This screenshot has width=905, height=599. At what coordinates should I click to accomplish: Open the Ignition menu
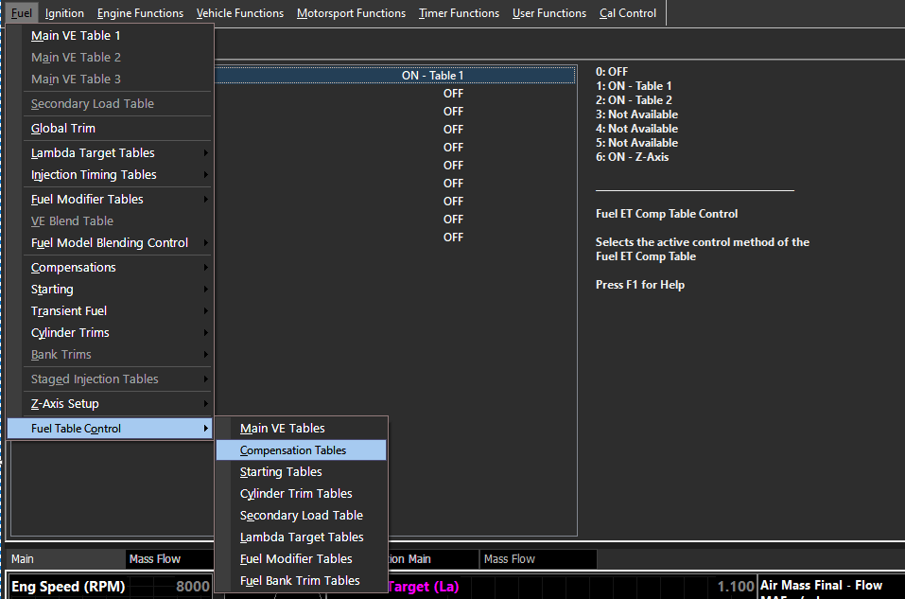coord(64,13)
